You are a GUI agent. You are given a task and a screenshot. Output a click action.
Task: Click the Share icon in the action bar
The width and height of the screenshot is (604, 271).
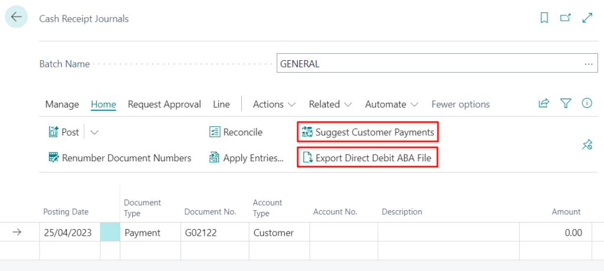(x=543, y=103)
